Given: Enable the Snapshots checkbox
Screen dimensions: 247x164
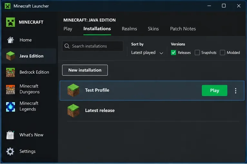Looking at the screenshot, I should click(197, 52).
